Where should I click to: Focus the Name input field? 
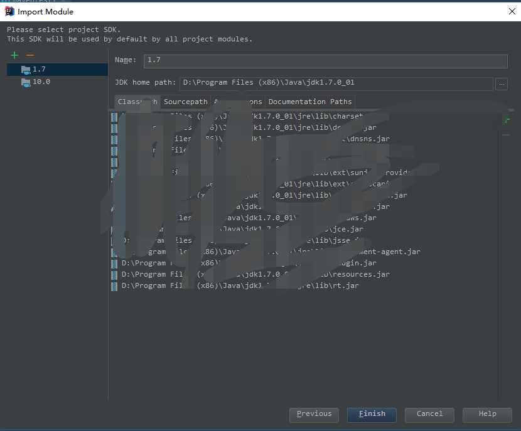coord(326,61)
